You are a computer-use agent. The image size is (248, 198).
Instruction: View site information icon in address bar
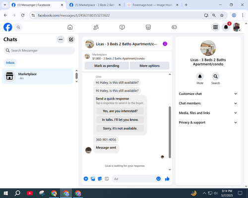(x=33, y=15)
